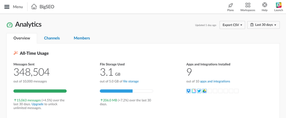
Task: Click the Analytics page heading
Action: [x=28, y=24]
